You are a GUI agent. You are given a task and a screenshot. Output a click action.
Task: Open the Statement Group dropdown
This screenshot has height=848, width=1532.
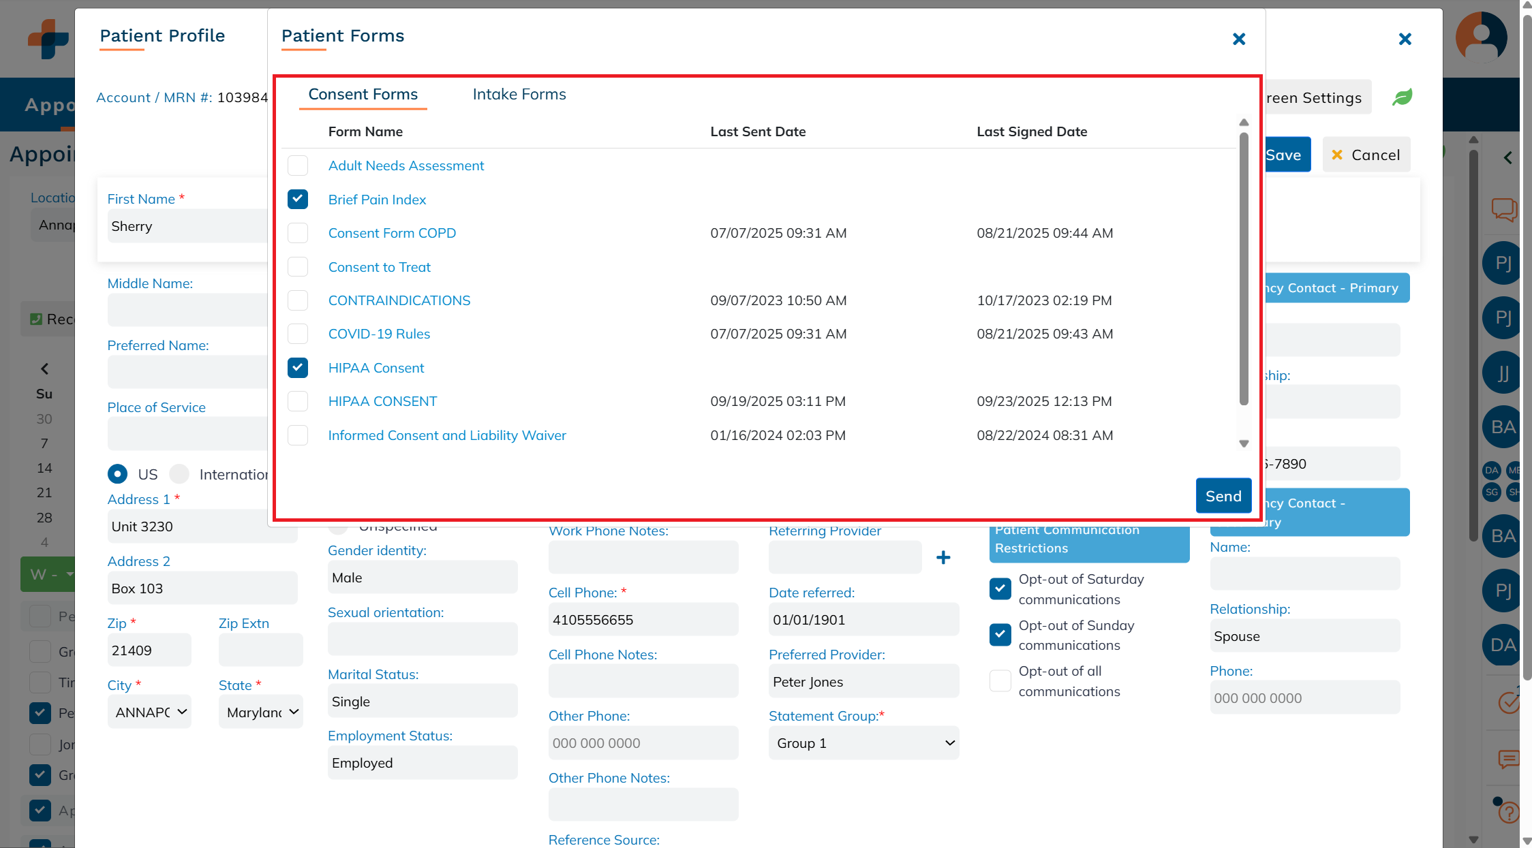pyautogui.click(x=863, y=743)
